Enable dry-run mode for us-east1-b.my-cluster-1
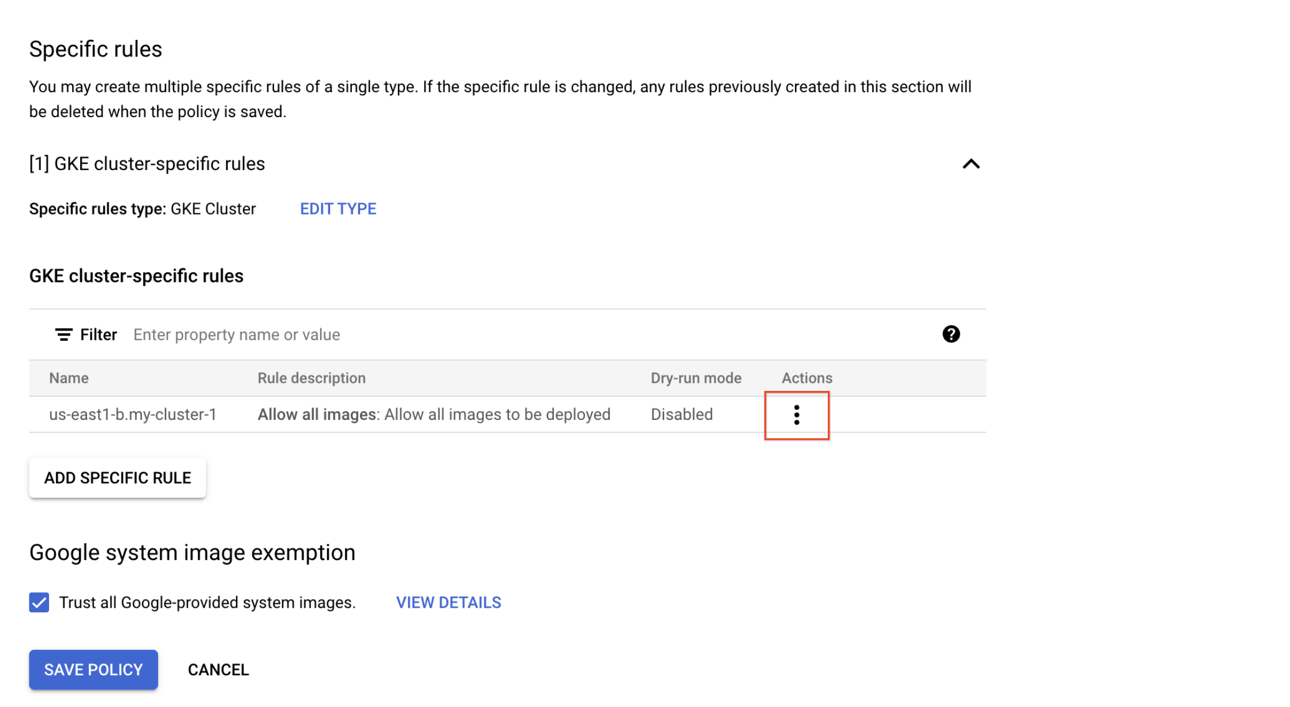 [x=797, y=415]
